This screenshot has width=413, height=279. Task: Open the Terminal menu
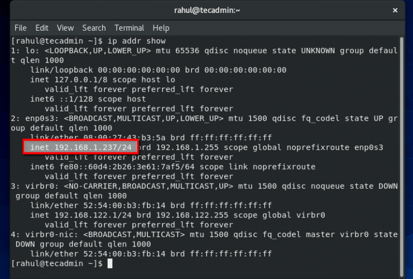click(x=129, y=28)
